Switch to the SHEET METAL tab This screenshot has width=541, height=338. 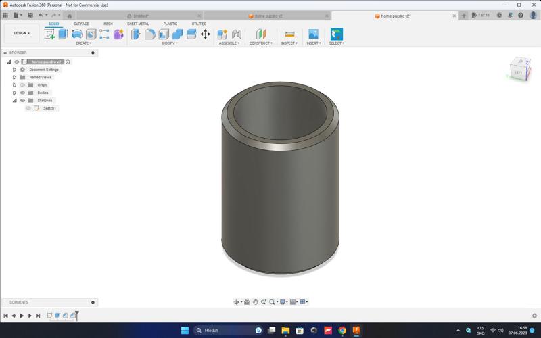click(x=138, y=24)
